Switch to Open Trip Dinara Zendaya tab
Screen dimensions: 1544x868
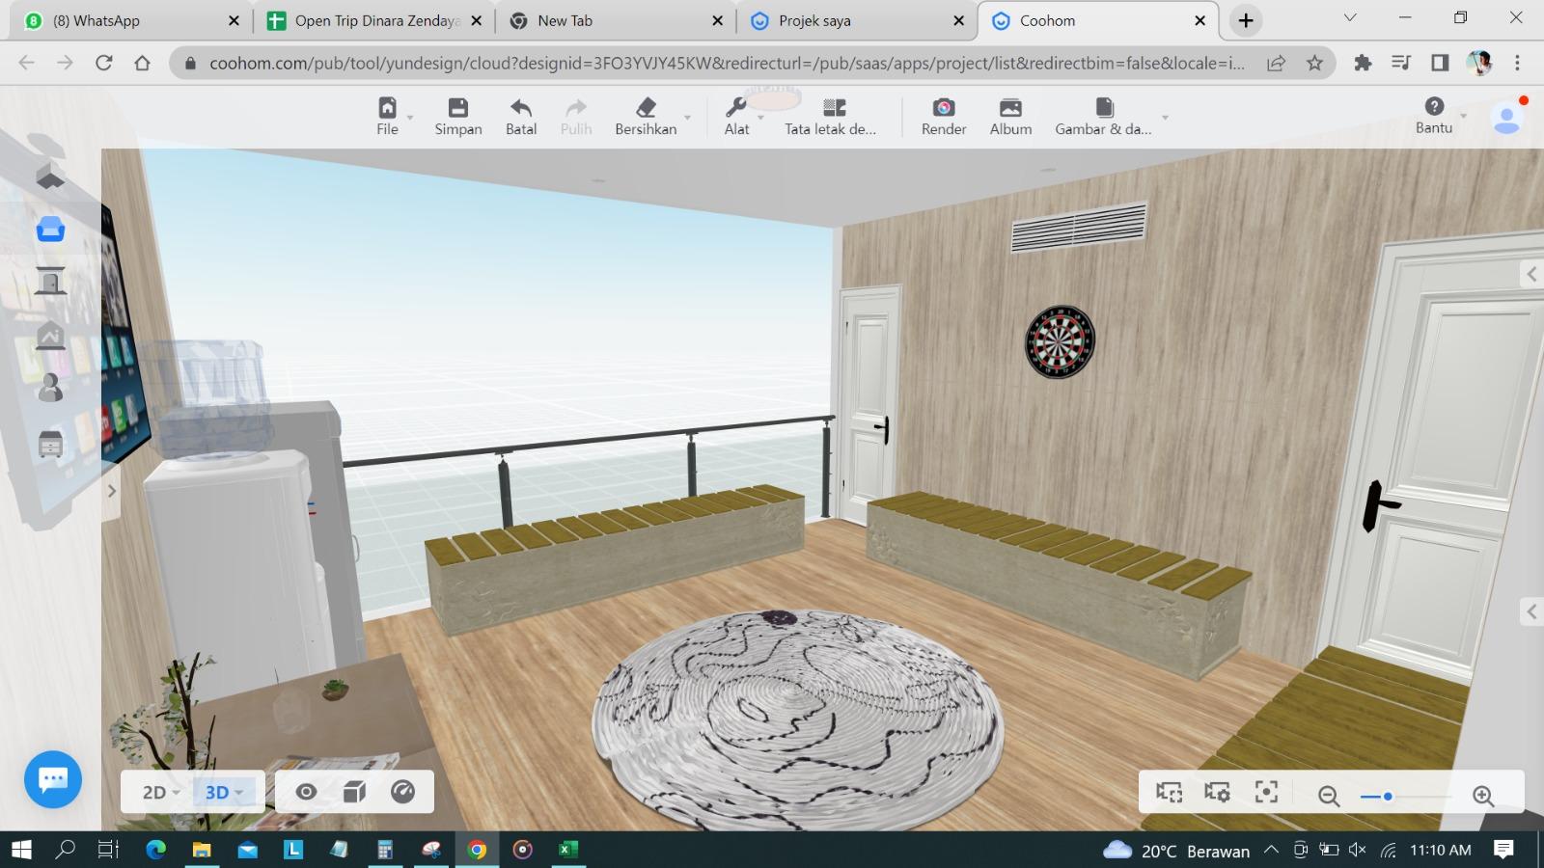pyautogui.click(x=374, y=20)
